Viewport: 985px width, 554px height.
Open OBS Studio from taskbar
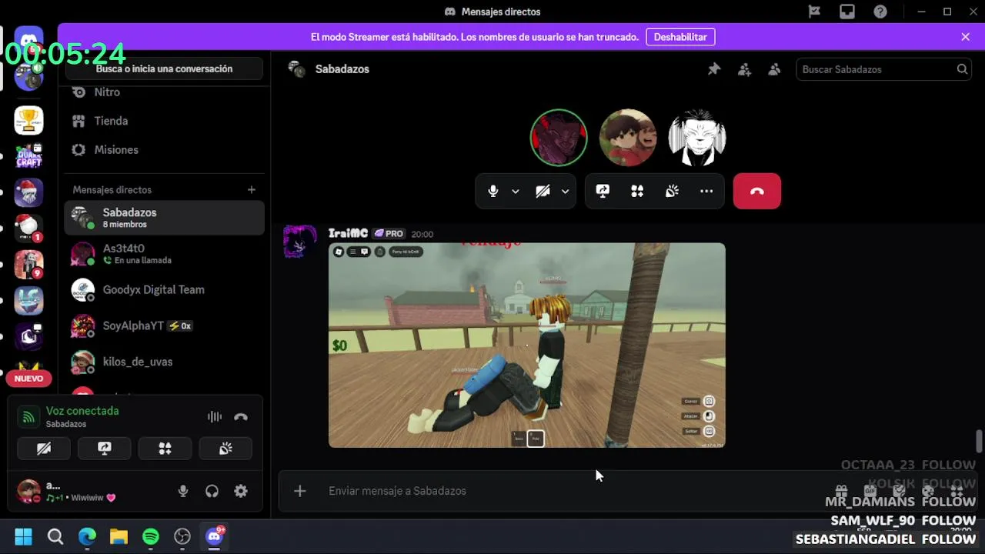pyautogui.click(x=182, y=536)
